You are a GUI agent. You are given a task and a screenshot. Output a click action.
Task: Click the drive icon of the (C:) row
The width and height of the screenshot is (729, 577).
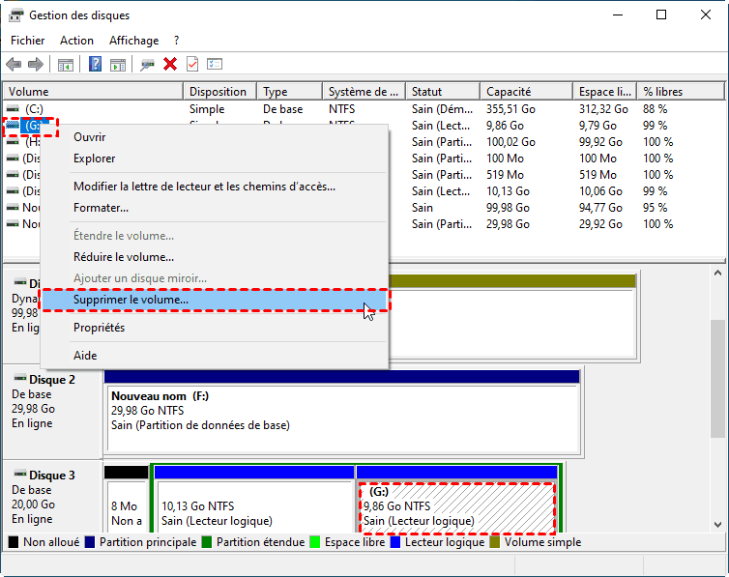(13, 108)
